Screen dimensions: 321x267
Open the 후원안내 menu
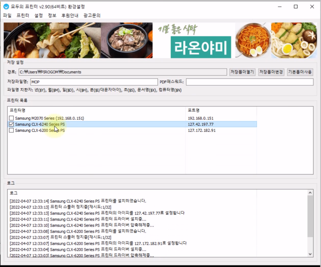pos(70,16)
